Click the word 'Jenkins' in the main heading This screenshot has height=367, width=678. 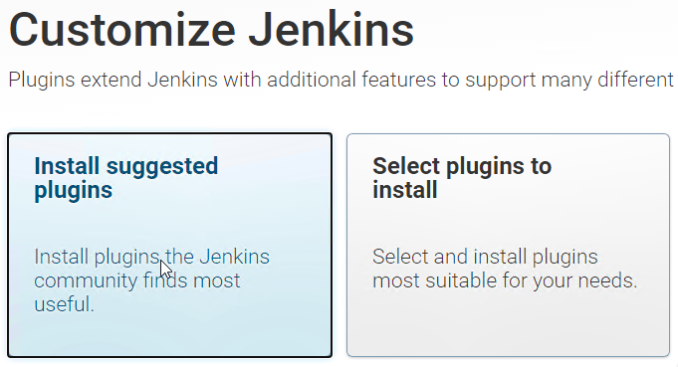[332, 30]
